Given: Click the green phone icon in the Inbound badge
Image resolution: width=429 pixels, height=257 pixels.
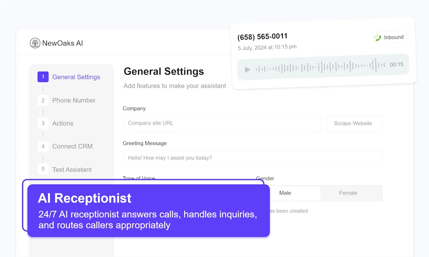Looking at the screenshot, I should (x=378, y=37).
